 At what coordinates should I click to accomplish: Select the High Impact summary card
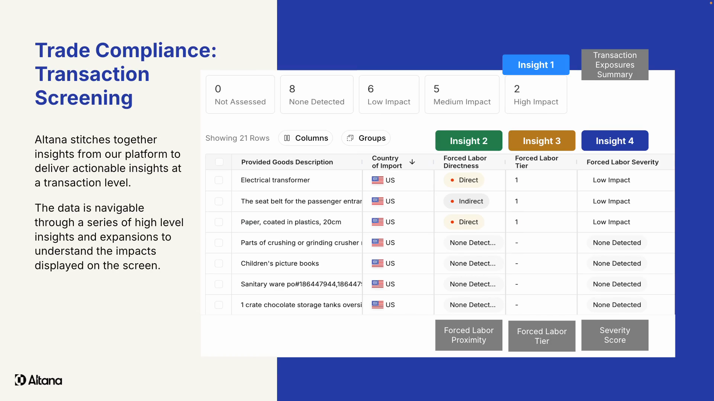point(535,95)
